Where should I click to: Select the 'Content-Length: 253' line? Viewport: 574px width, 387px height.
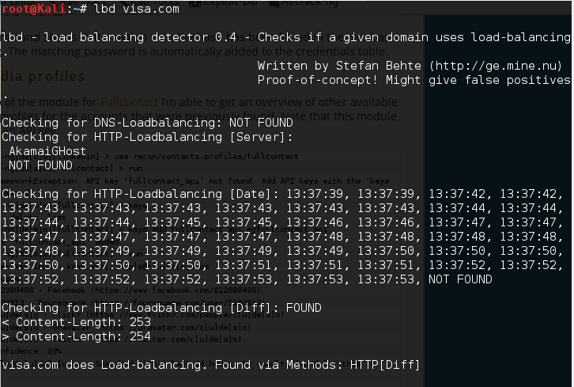(x=76, y=322)
